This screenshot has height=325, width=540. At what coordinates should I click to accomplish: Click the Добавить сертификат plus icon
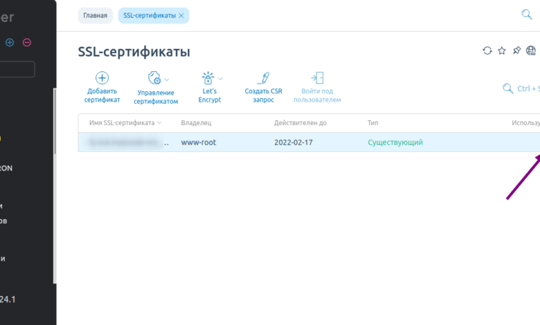pyautogui.click(x=102, y=78)
